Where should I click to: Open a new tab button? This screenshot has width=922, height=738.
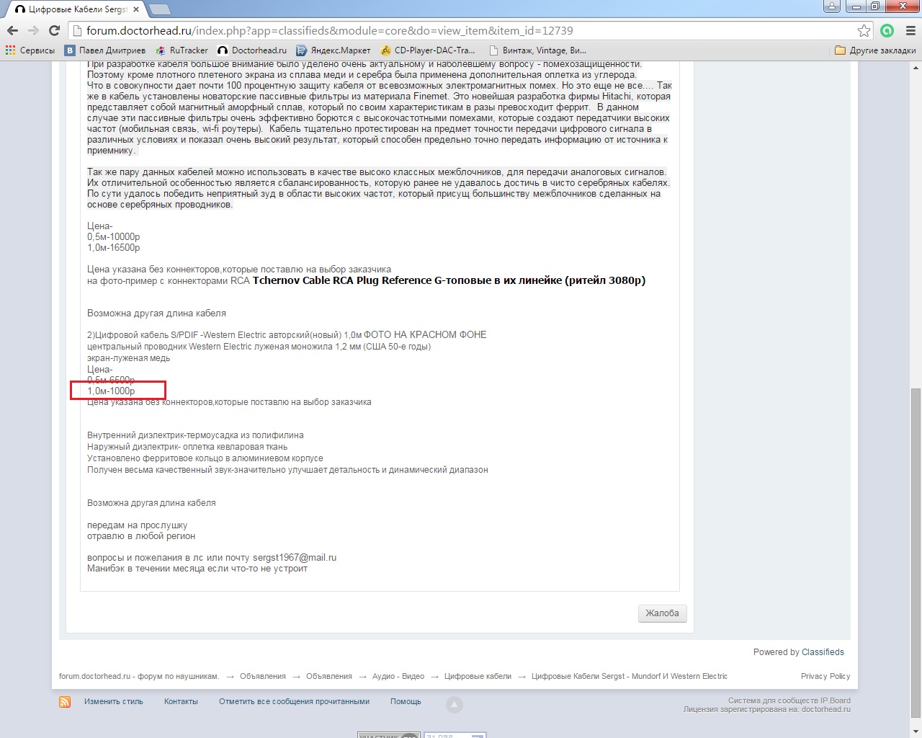click(159, 9)
